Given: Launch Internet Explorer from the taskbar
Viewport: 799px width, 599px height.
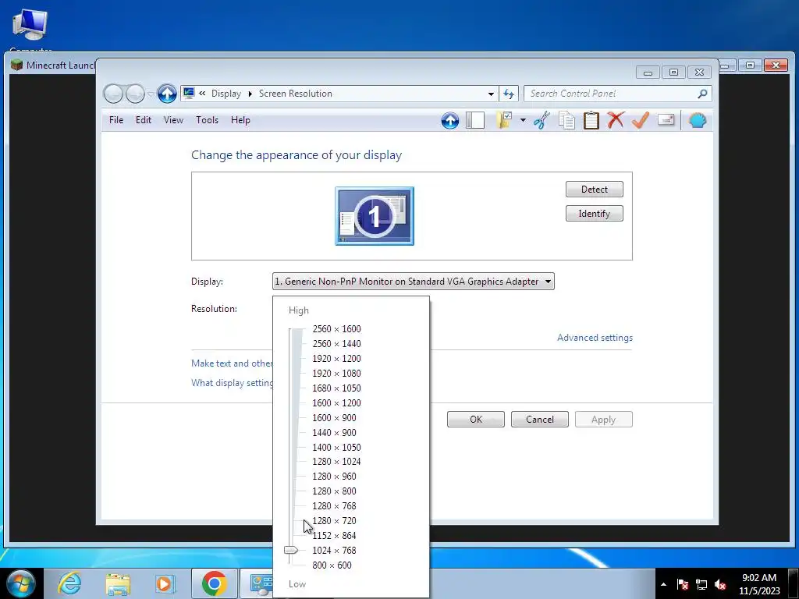Looking at the screenshot, I should pos(69,583).
